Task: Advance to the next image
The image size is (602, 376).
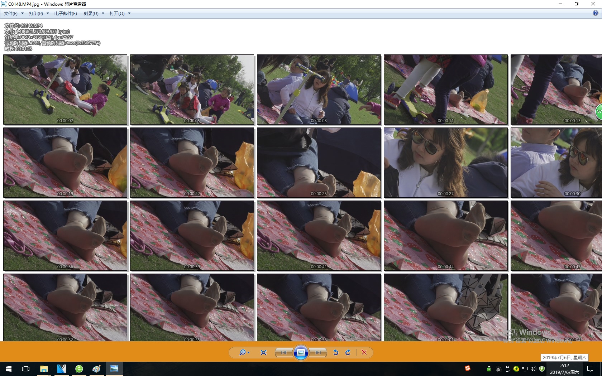Action: point(318,352)
